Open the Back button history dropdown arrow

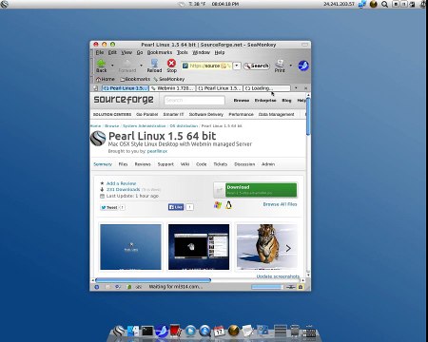point(112,66)
